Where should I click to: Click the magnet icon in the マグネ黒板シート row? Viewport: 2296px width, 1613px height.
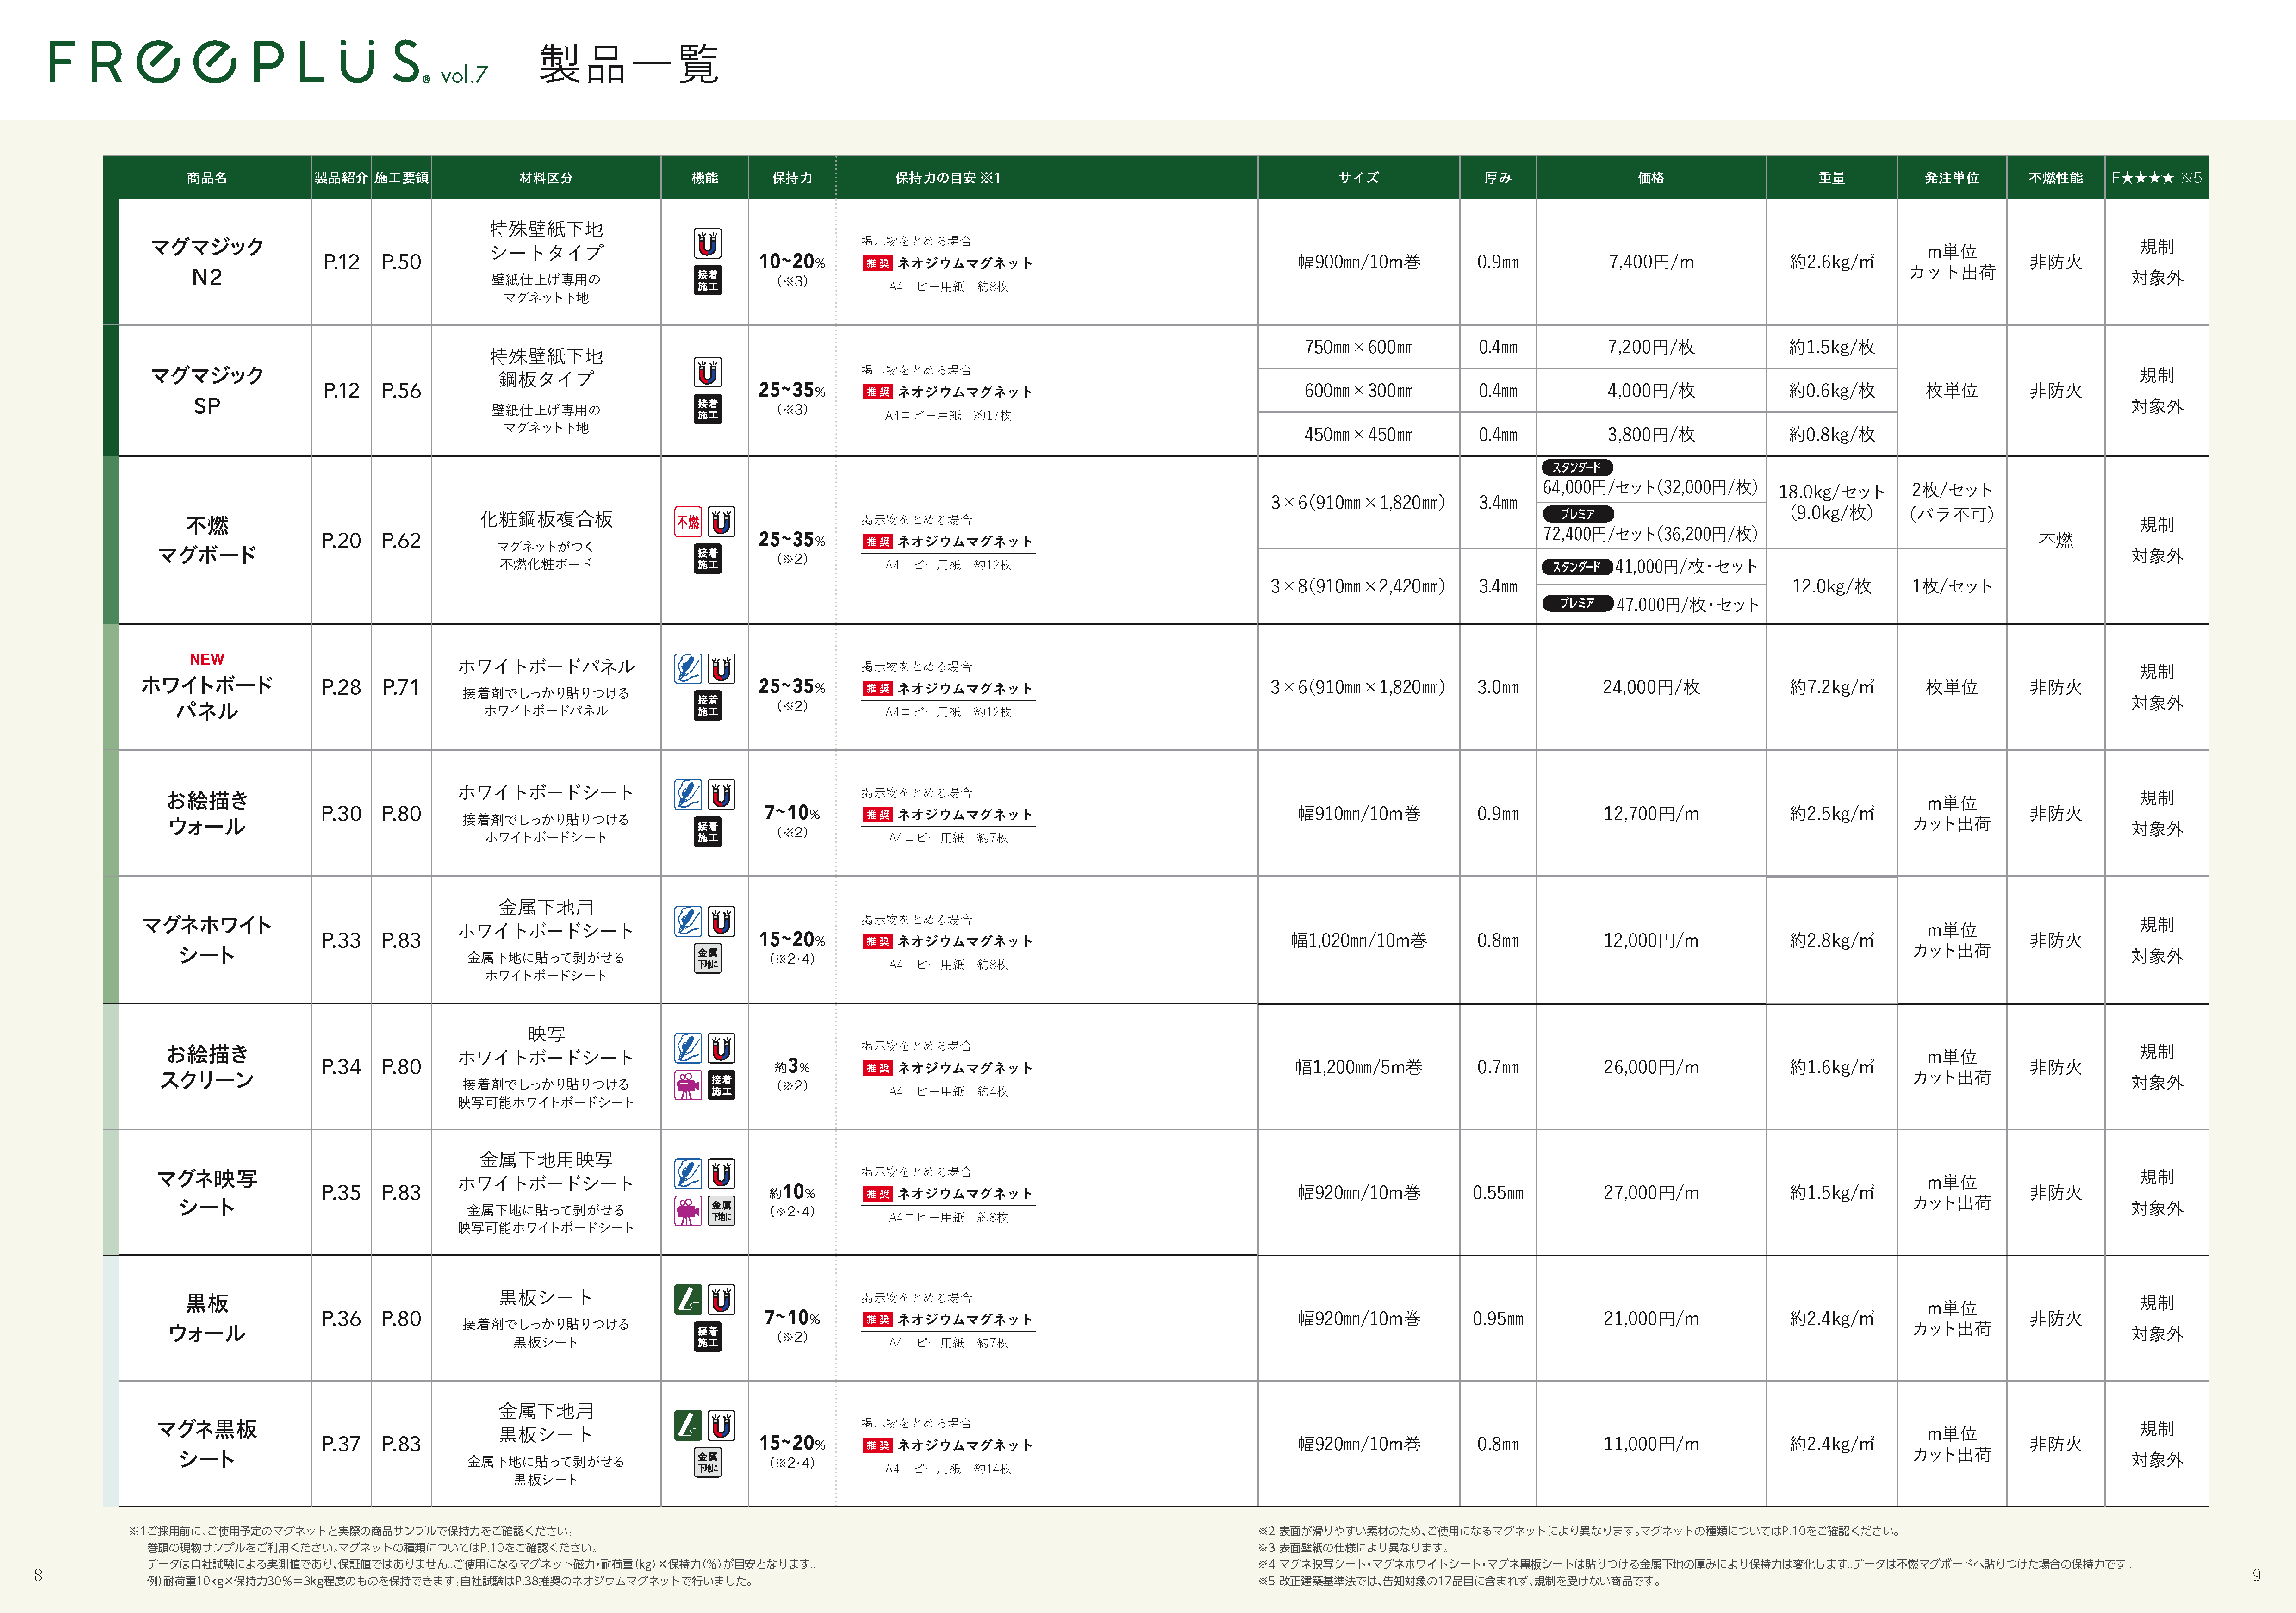(x=721, y=1425)
